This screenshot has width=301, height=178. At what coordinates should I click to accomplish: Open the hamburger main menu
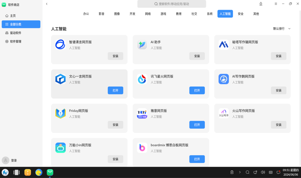[276, 4]
